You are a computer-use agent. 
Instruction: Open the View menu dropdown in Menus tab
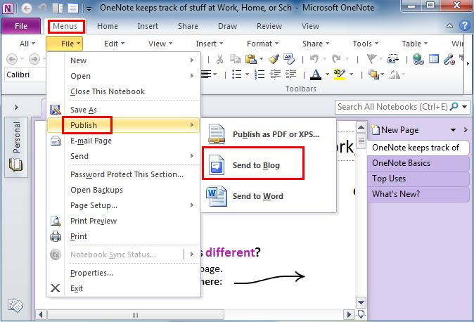(x=160, y=44)
